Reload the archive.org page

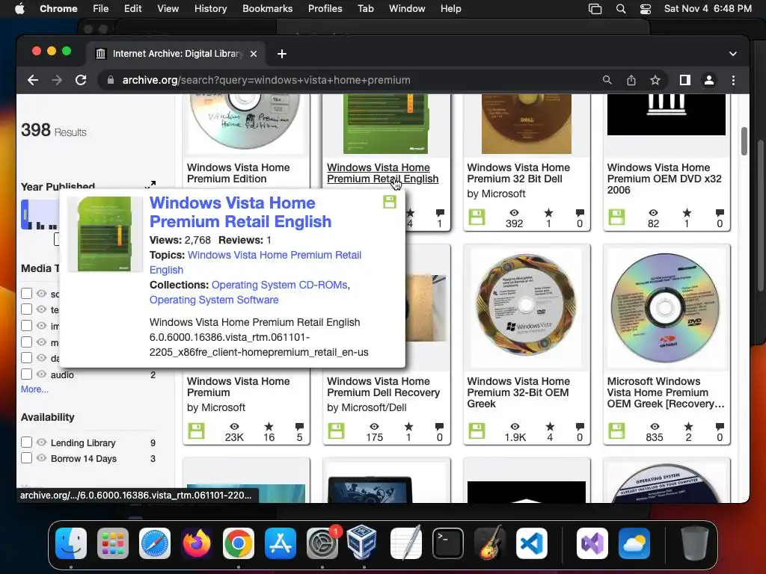coord(81,80)
